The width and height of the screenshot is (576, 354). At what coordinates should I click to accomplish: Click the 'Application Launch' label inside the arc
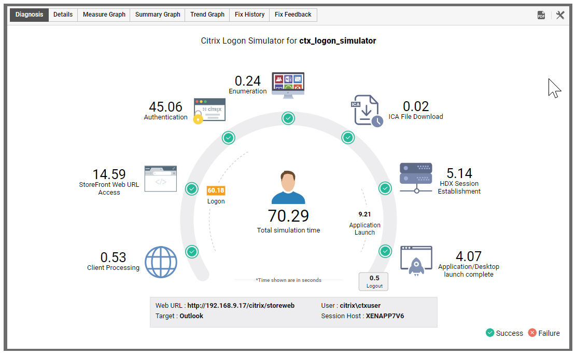coord(365,229)
